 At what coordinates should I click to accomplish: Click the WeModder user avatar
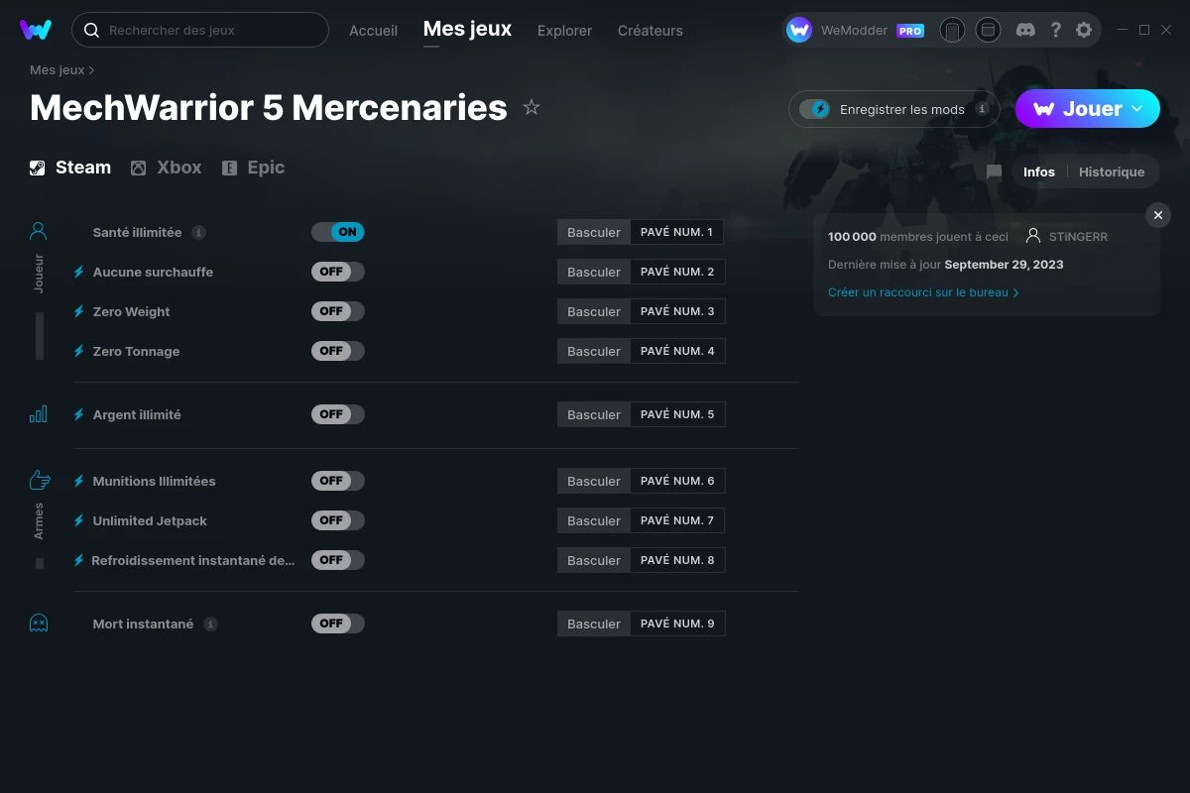799,30
